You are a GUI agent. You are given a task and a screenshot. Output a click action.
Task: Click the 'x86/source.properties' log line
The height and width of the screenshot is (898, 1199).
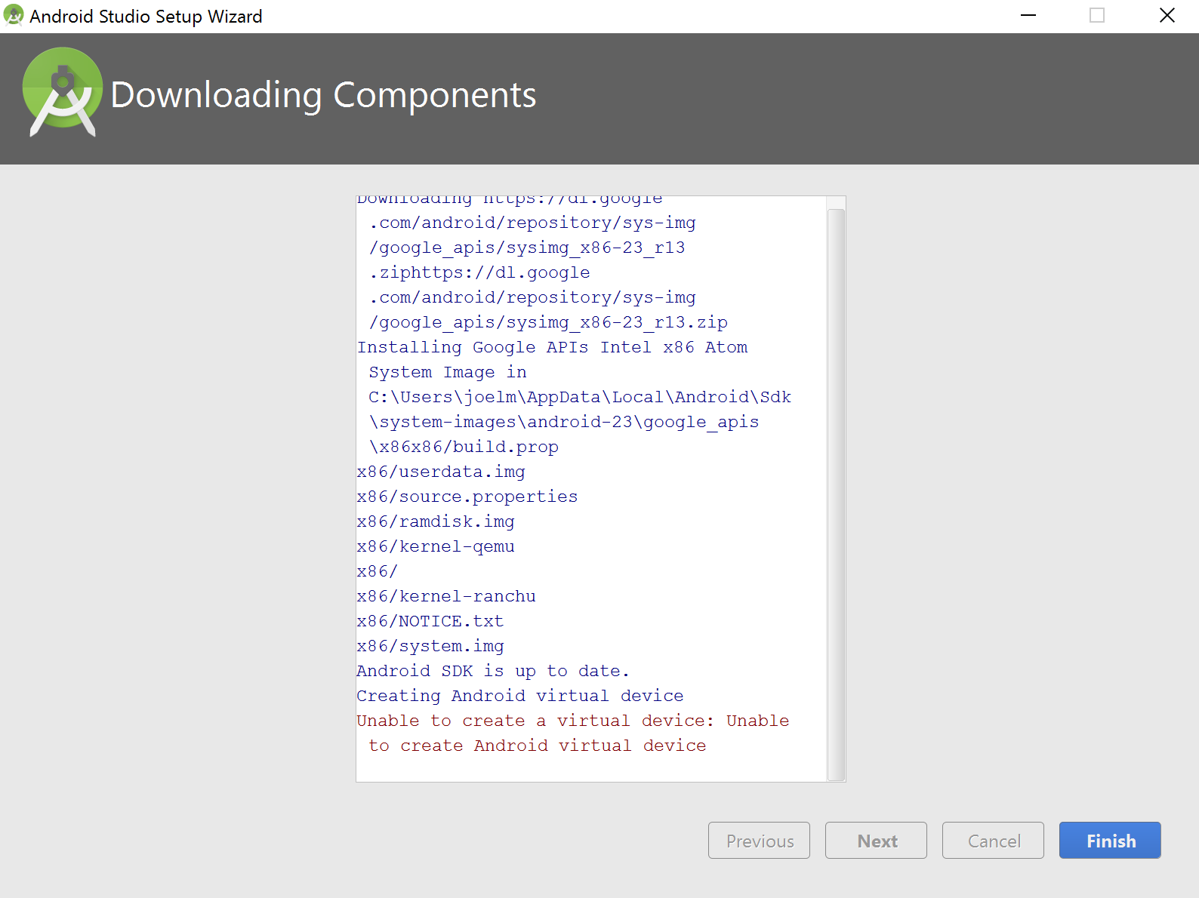(x=467, y=497)
